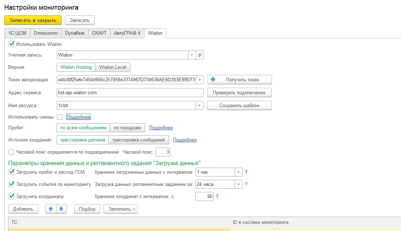
Task: Select Wialon Local version option
Action: coord(113,67)
